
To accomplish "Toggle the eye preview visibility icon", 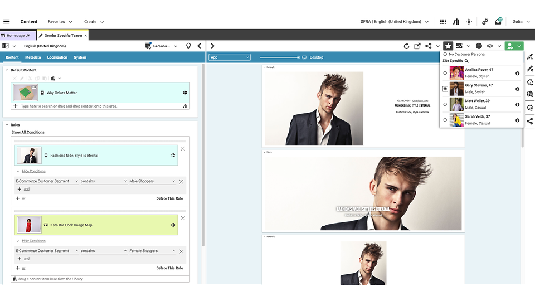I will pos(490,46).
